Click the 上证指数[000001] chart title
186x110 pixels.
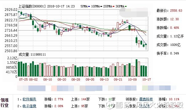click(32, 6)
